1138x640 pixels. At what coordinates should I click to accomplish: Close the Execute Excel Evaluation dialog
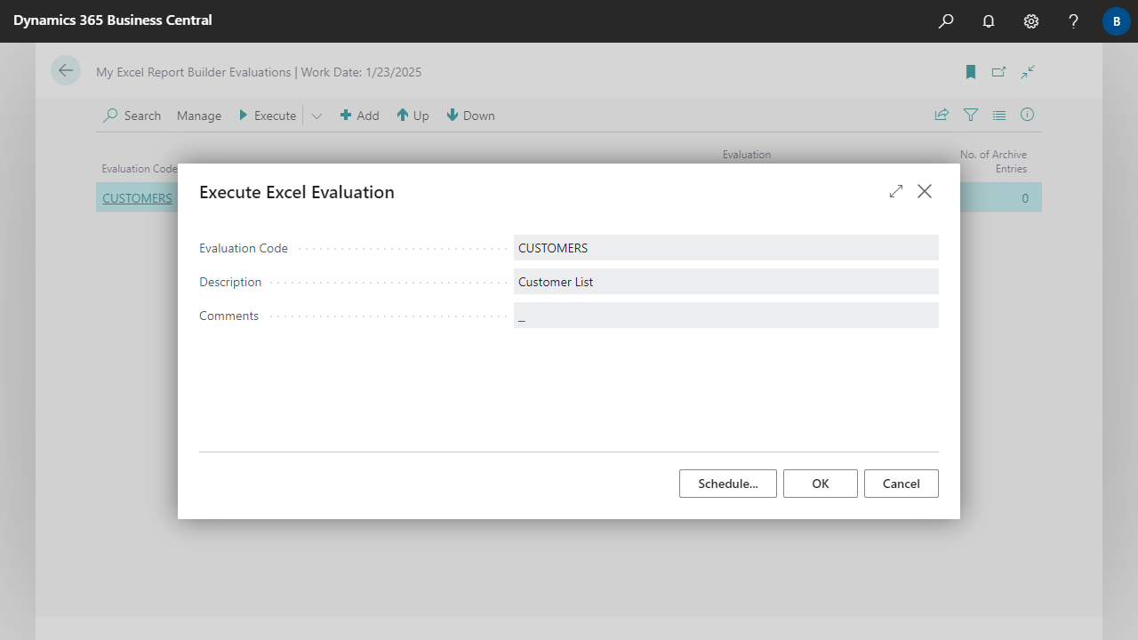tap(925, 191)
